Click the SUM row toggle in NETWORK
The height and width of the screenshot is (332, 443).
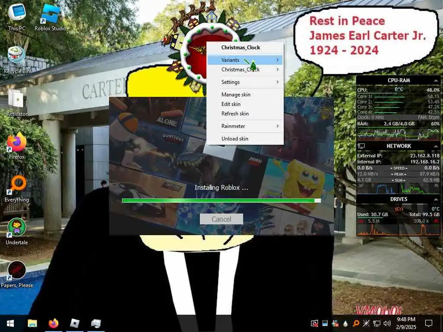[x=398, y=180]
